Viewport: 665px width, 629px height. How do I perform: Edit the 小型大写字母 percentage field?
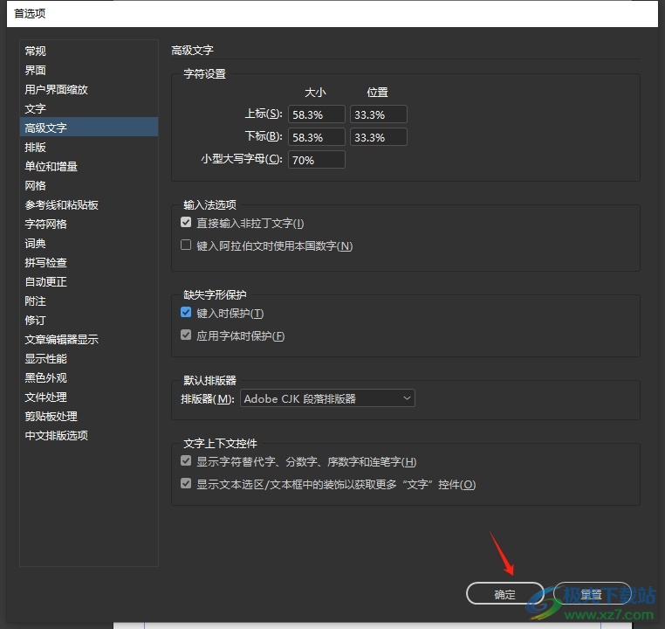(x=317, y=160)
